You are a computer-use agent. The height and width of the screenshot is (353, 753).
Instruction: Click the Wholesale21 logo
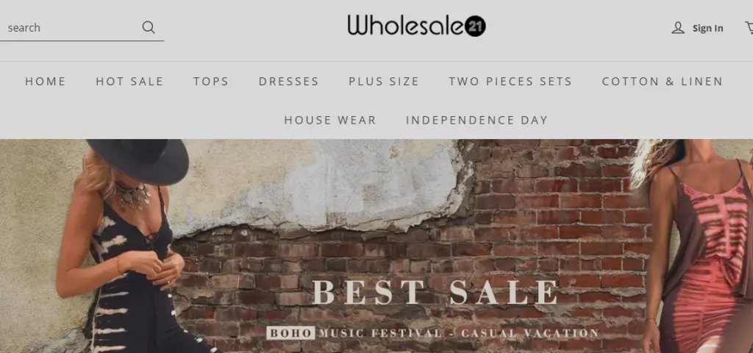pyautogui.click(x=416, y=26)
